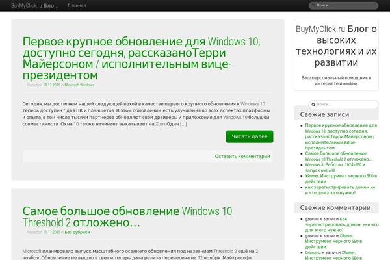Screen dimensions: 390x260
Task: Click the tagline Ваш персональный помощник в интернете
Action: (336, 81)
